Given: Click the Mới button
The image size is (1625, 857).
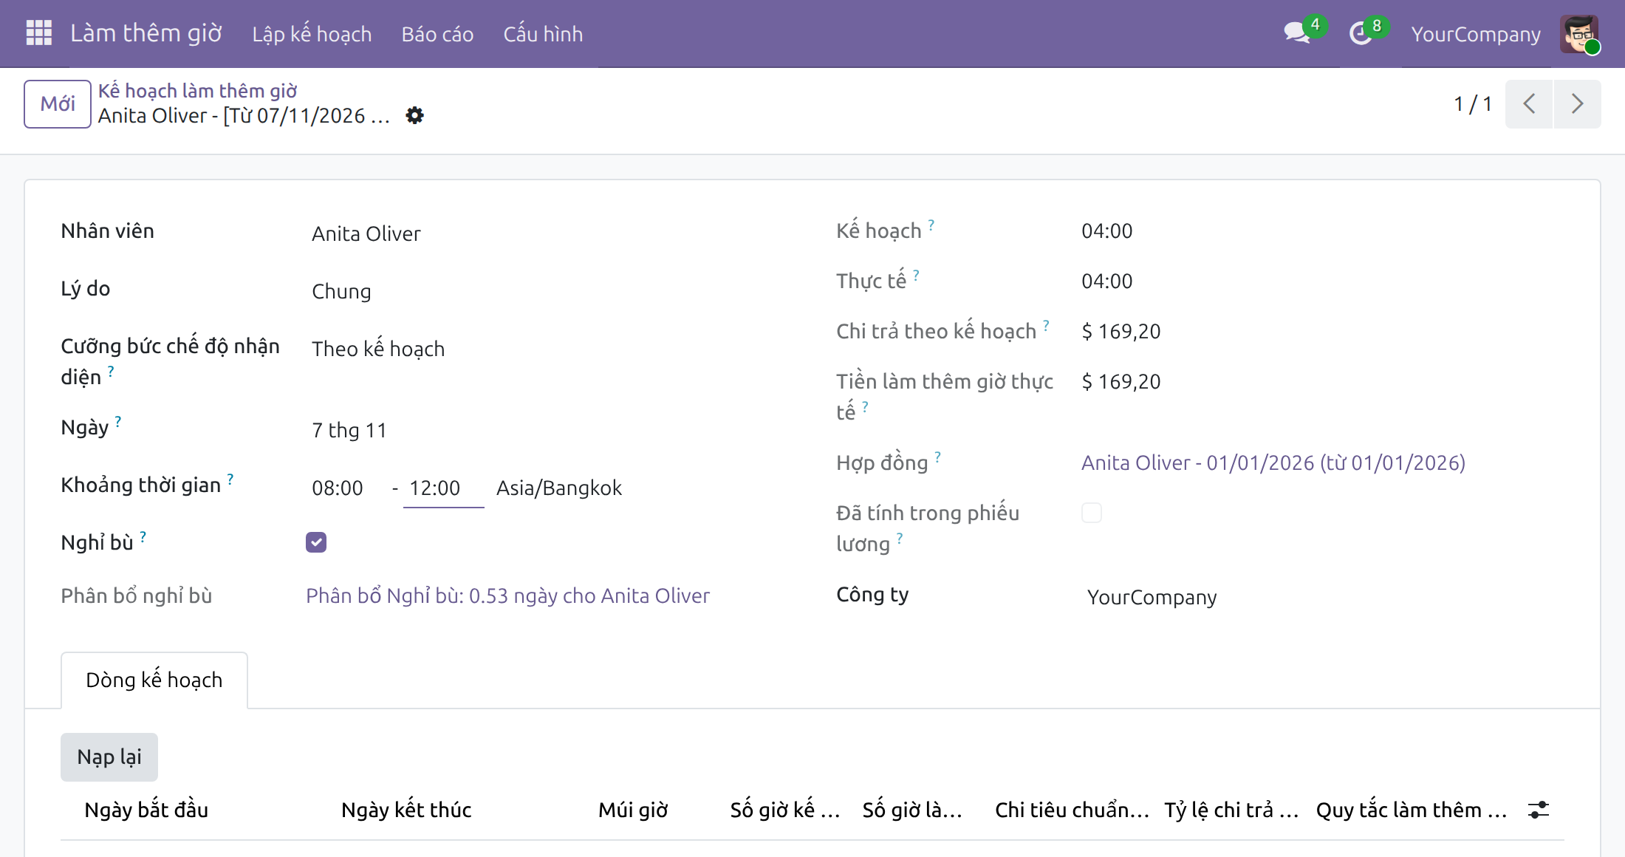Looking at the screenshot, I should pyautogui.click(x=58, y=103).
